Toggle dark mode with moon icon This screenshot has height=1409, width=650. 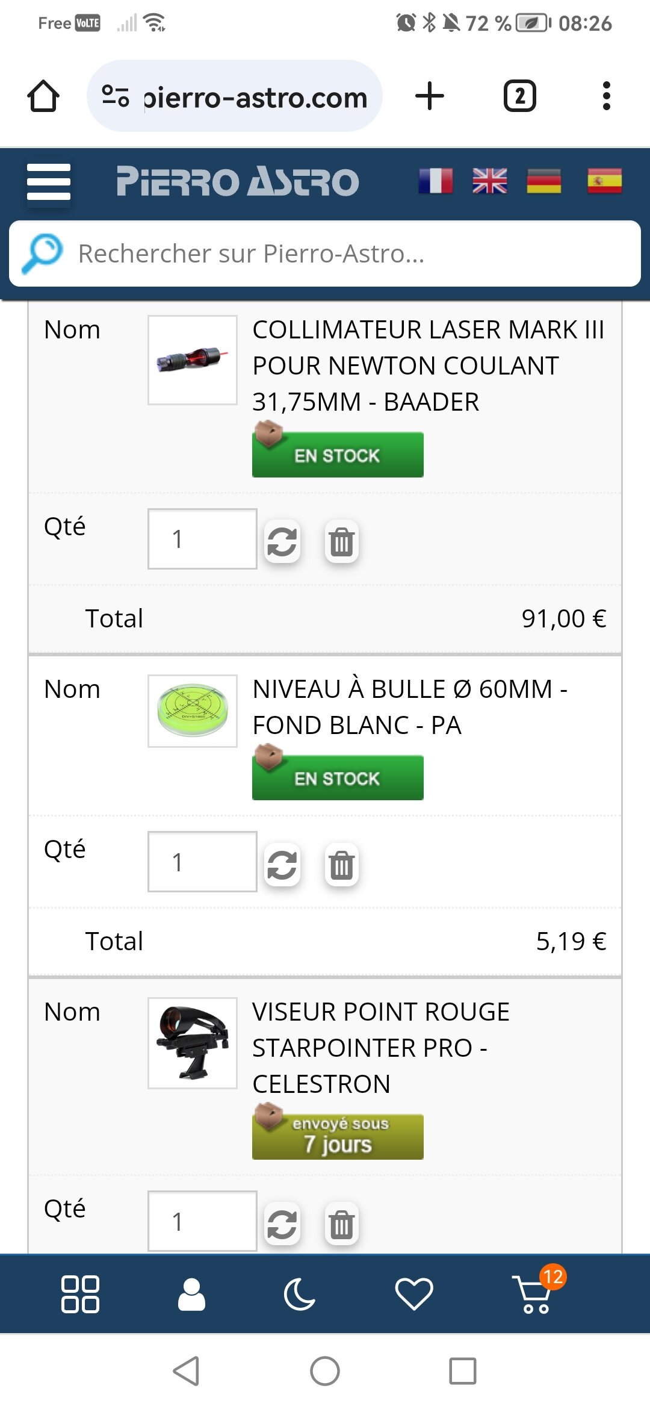pyautogui.click(x=299, y=1294)
